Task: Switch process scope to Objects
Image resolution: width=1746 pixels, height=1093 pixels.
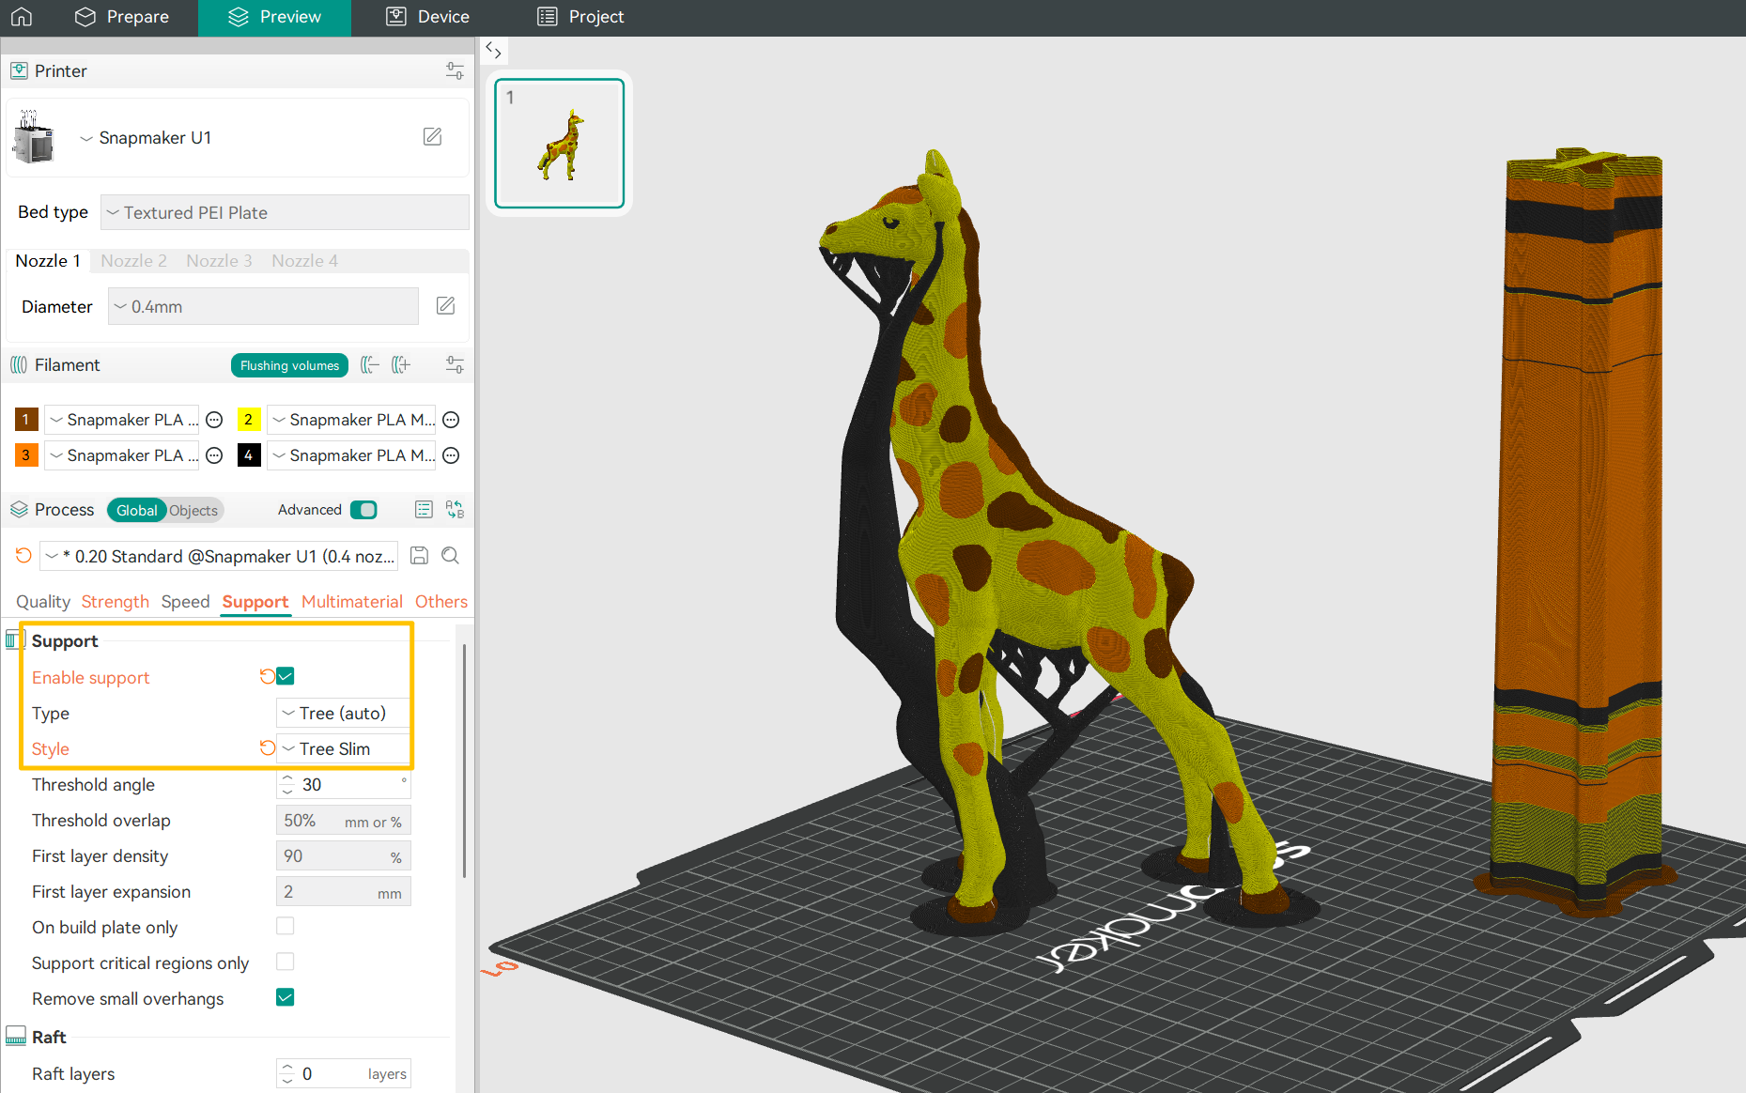Action: pyautogui.click(x=193, y=510)
